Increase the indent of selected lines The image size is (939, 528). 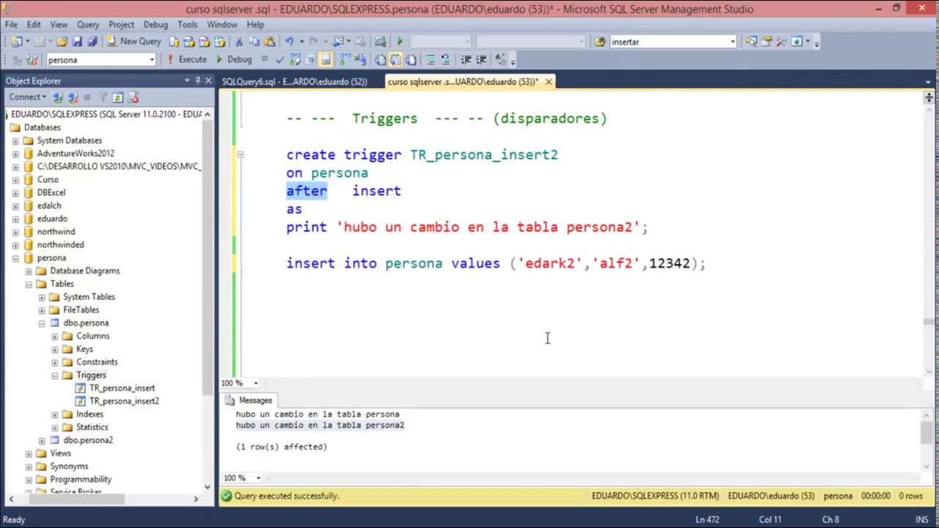tap(481, 59)
